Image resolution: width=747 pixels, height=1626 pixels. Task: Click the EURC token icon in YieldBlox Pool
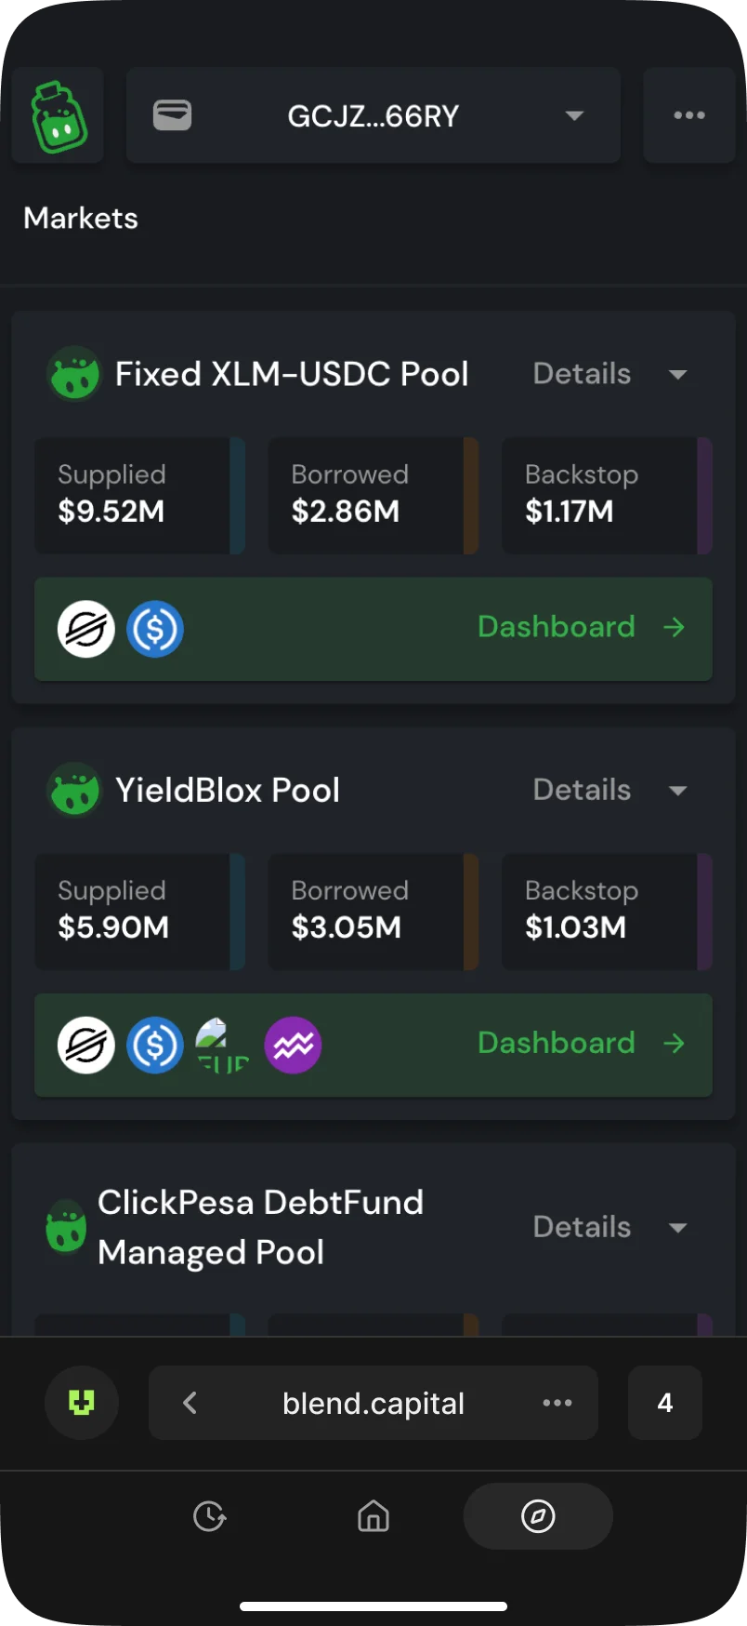pos(223,1045)
